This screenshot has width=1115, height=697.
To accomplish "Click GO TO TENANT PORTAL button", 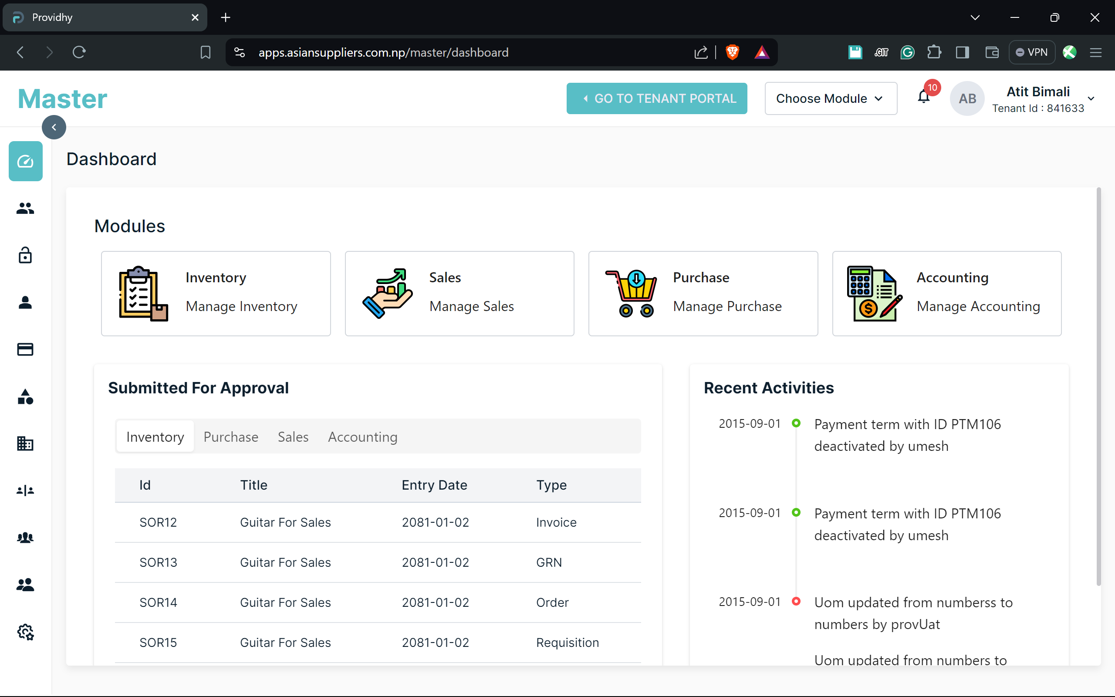I will click(x=656, y=98).
